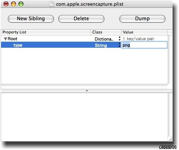
Task: Click the split view divider handle
Action: [x=87, y=91]
